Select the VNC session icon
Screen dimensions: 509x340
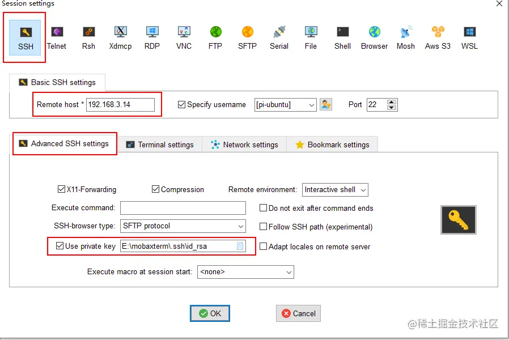184,37
